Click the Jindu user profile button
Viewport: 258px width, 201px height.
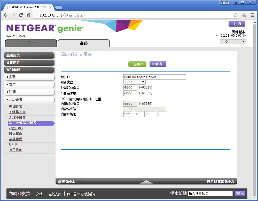[225, 3]
